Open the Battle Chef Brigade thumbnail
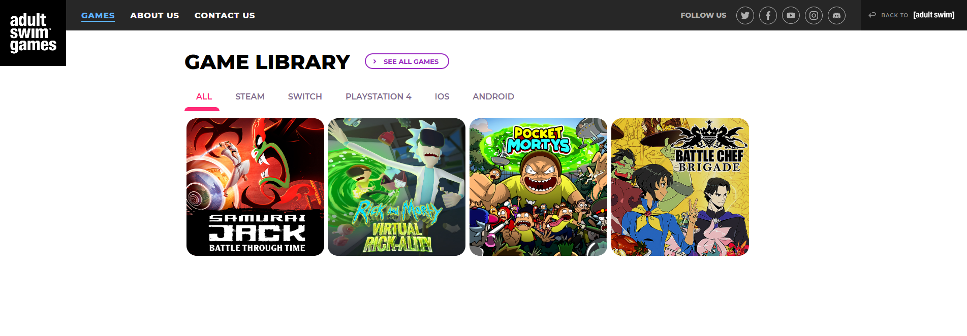The image size is (967, 336). (x=680, y=187)
